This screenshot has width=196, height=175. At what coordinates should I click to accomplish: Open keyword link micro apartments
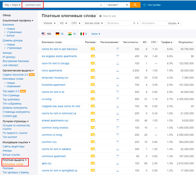click(x=52, y=71)
